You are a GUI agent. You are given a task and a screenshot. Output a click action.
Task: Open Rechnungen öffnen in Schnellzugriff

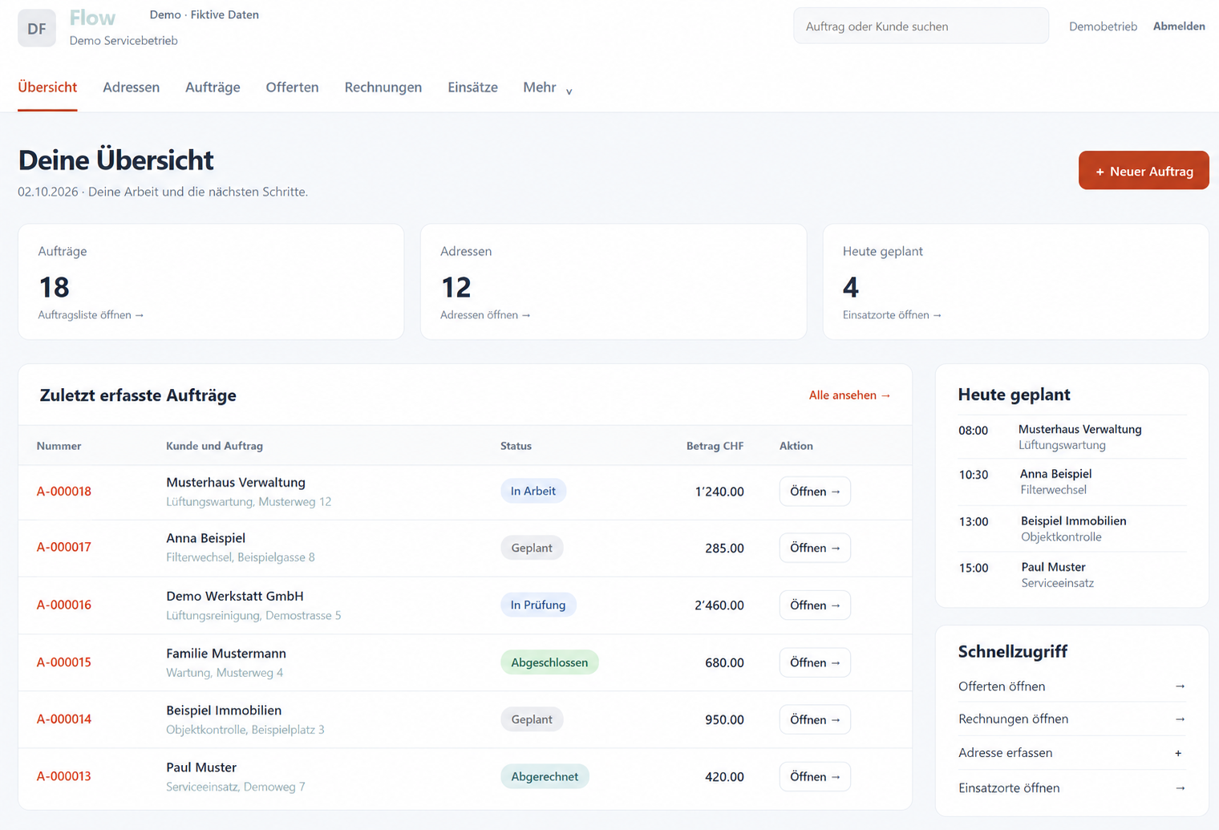(1072, 719)
